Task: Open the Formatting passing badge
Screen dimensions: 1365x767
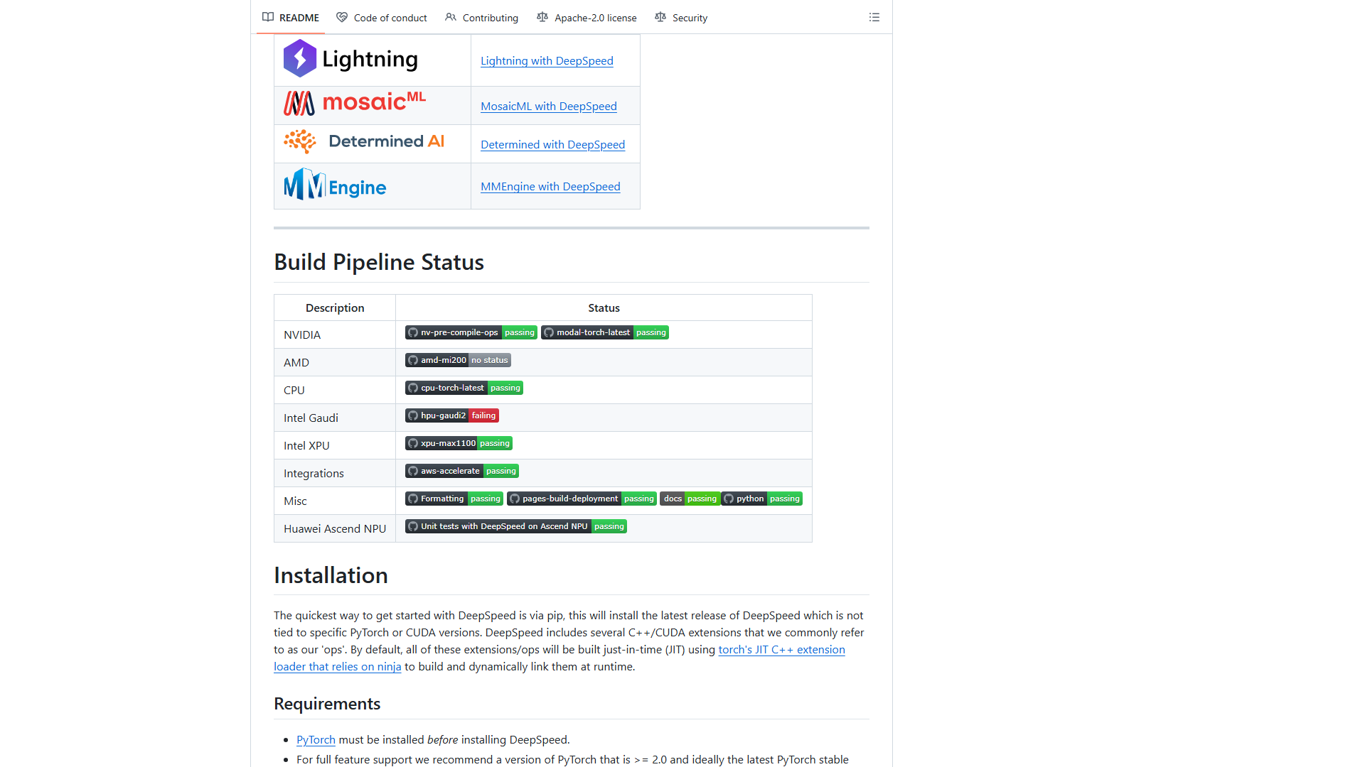Action: 454,499
